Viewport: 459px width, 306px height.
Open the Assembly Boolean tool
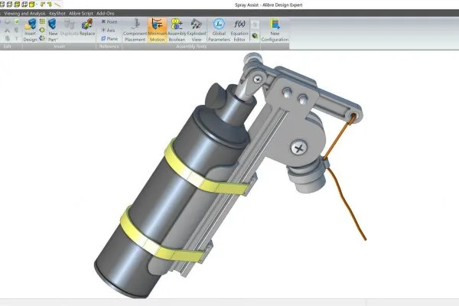(x=177, y=30)
